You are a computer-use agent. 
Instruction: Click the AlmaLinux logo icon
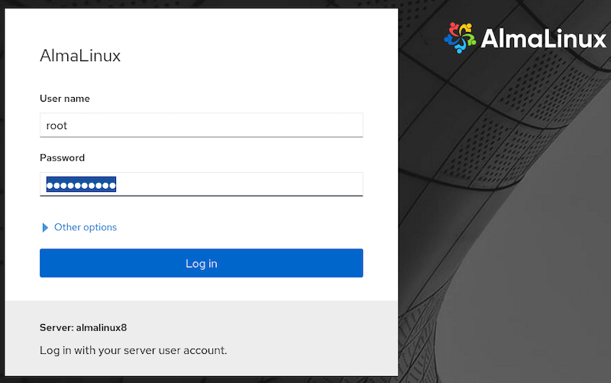(460, 37)
